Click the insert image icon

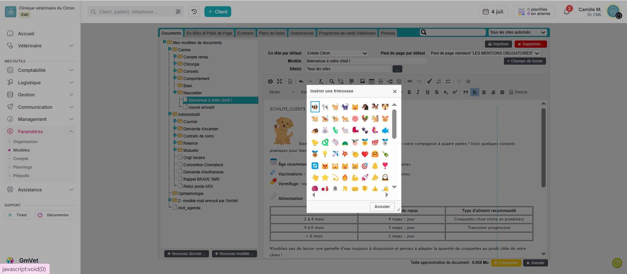362,81
